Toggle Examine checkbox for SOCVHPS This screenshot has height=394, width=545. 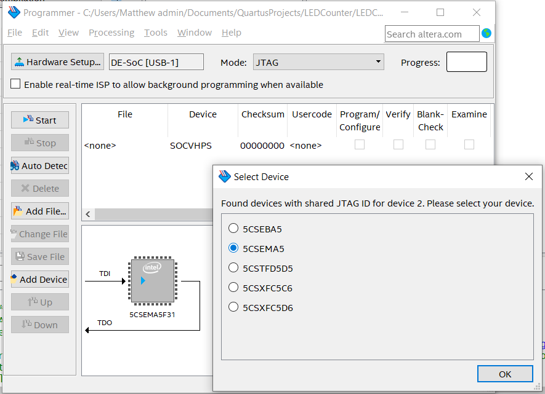click(x=469, y=144)
